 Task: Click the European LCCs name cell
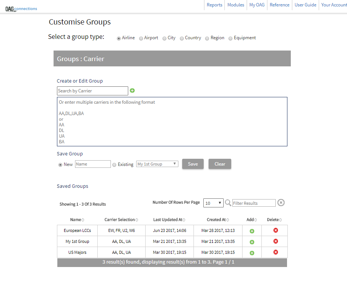point(77,230)
